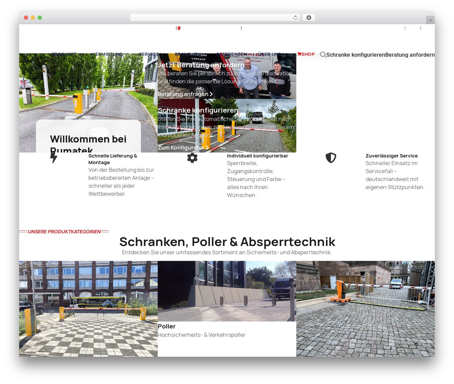Open the browser downloads button

pos(309,18)
